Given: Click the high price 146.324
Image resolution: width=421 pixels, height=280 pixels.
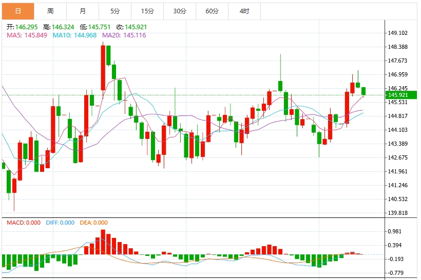Looking at the screenshot, I should click(63, 27).
